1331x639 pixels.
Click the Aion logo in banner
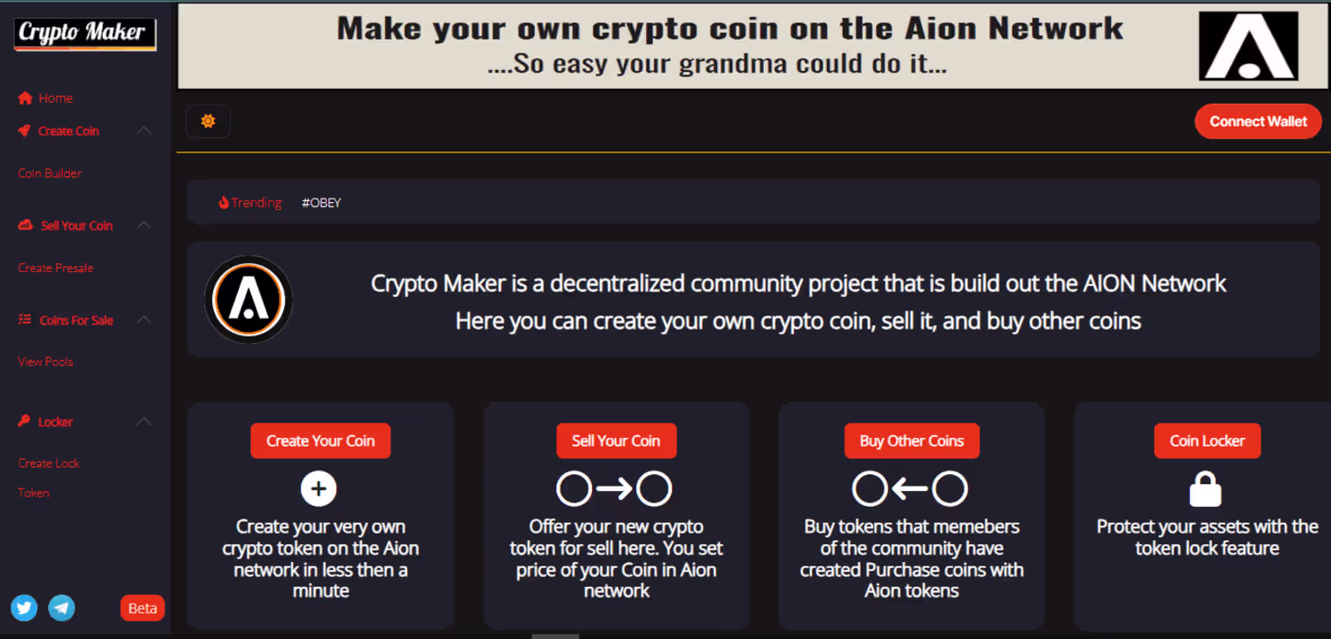(1248, 45)
